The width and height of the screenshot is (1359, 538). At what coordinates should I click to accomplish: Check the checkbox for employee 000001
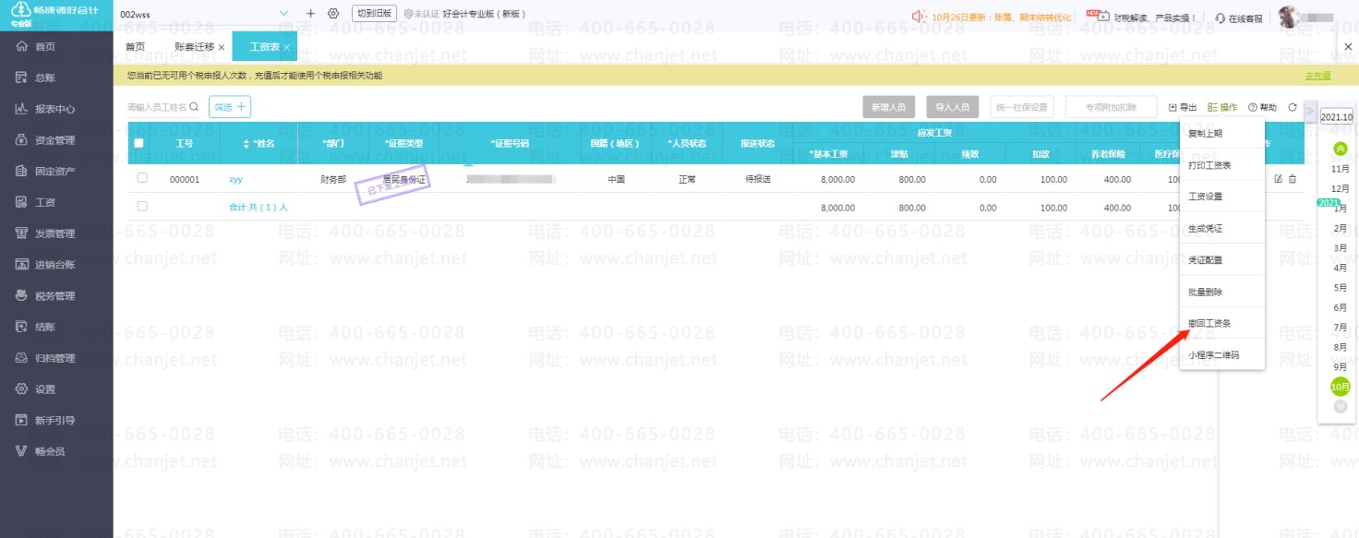tap(142, 178)
